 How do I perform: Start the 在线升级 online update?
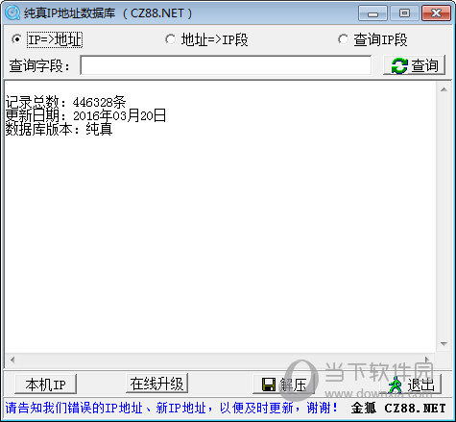[156, 384]
